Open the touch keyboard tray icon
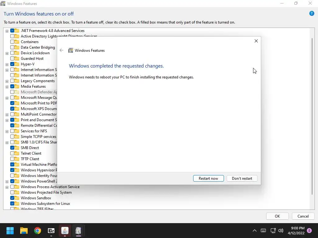This screenshot has height=238, width=318. point(263,231)
